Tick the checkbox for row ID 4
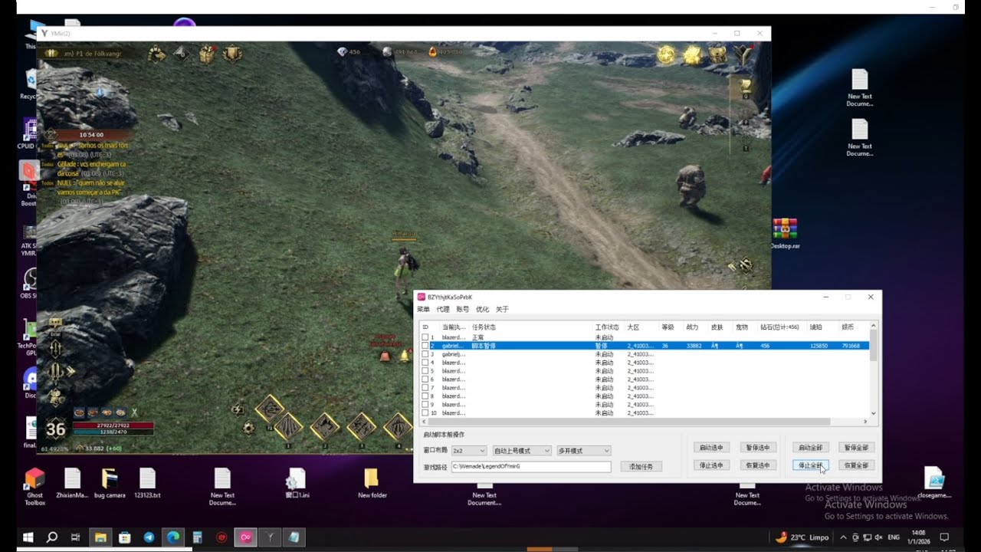The height and width of the screenshot is (552, 981). [x=425, y=363]
